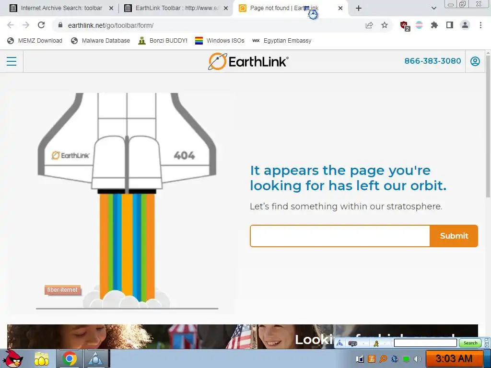This screenshot has height=368, width=491.
Task: Close the Page not found tab
Action: tap(340, 9)
